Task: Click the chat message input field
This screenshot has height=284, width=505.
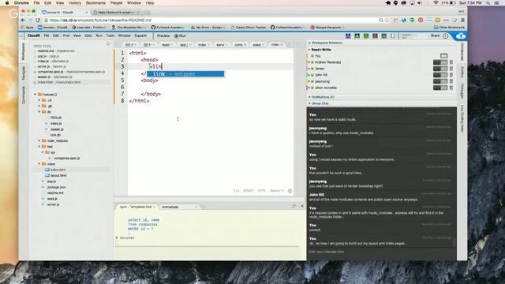Action: click(x=381, y=252)
